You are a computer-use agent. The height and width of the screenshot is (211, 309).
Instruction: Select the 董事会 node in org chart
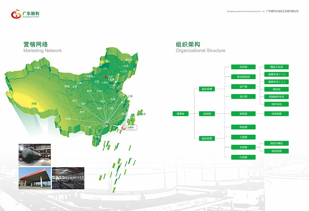(x=181, y=114)
